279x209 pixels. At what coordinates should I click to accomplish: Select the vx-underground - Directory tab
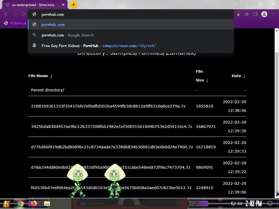(x=35, y=5)
